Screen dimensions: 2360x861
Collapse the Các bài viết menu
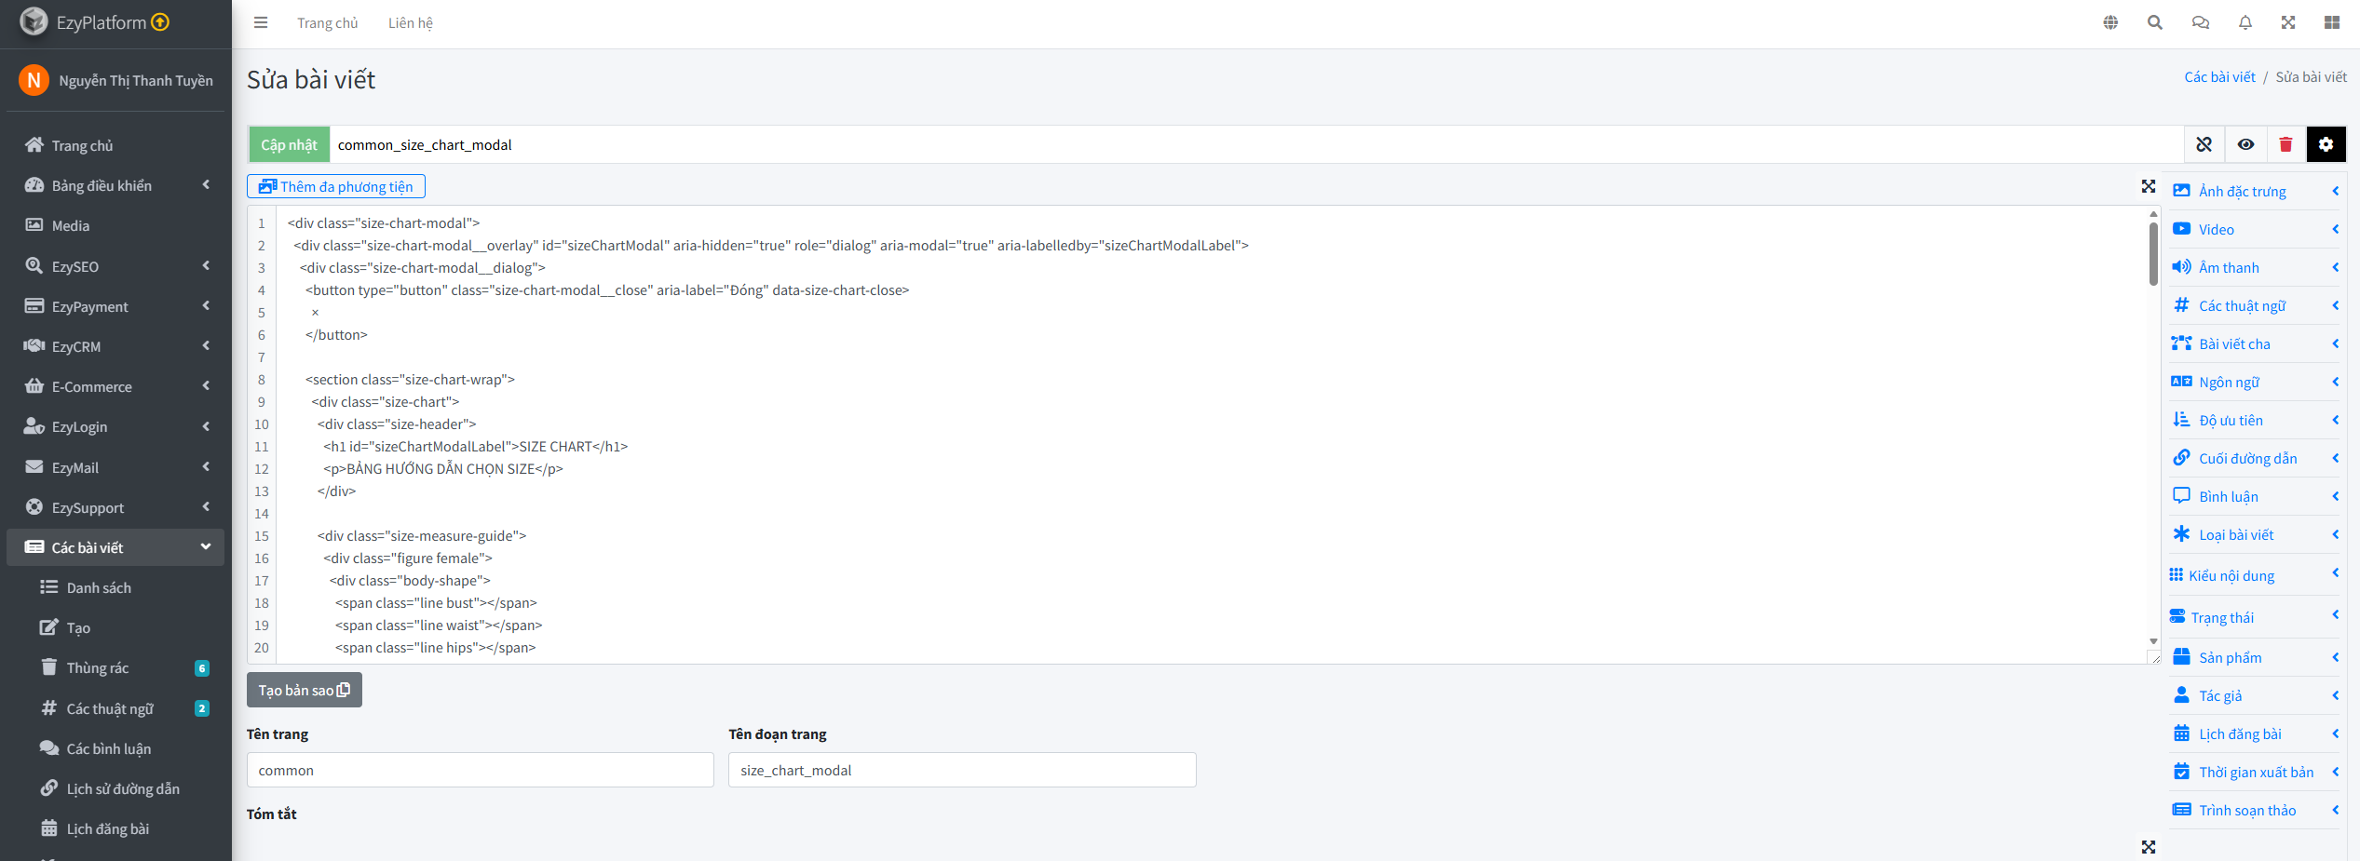tap(115, 547)
